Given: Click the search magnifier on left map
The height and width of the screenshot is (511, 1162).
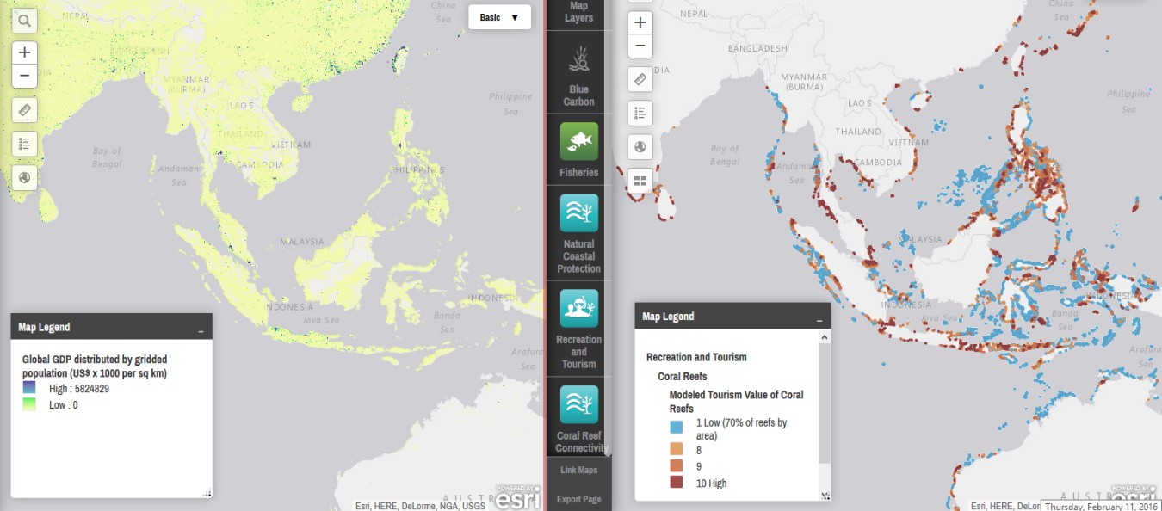Looking at the screenshot, I should click(24, 21).
